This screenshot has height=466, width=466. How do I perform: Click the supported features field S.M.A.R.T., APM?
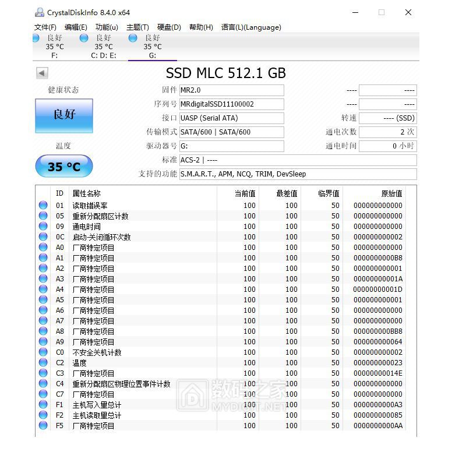[x=298, y=174]
